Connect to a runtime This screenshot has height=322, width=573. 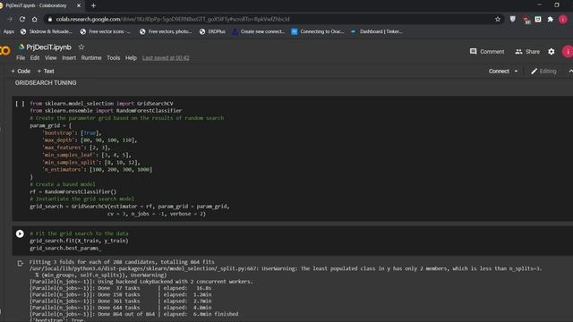[499, 72]
